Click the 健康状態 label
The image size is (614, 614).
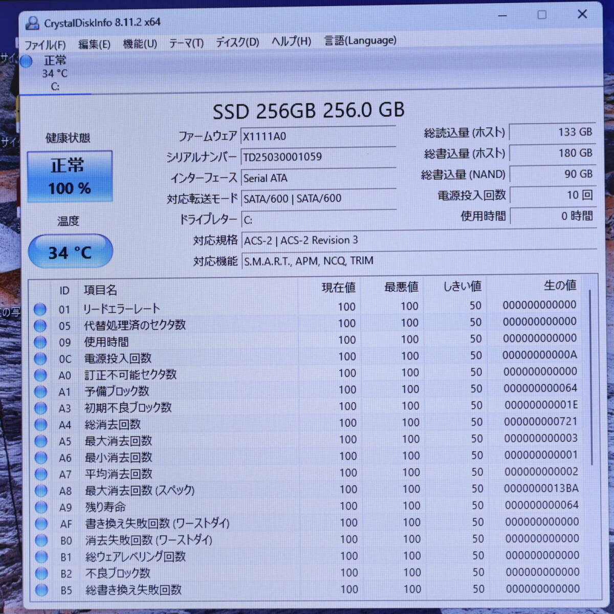pos(68,138)
